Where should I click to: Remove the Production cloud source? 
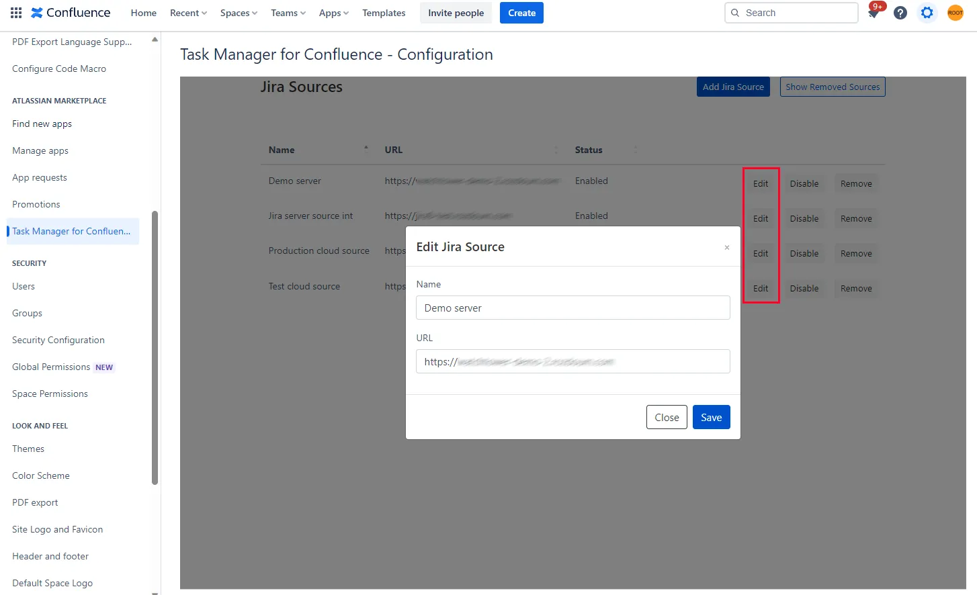(x=856, y=253)
